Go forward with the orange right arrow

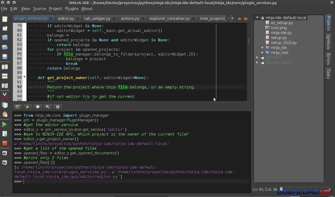click(246, 19)
